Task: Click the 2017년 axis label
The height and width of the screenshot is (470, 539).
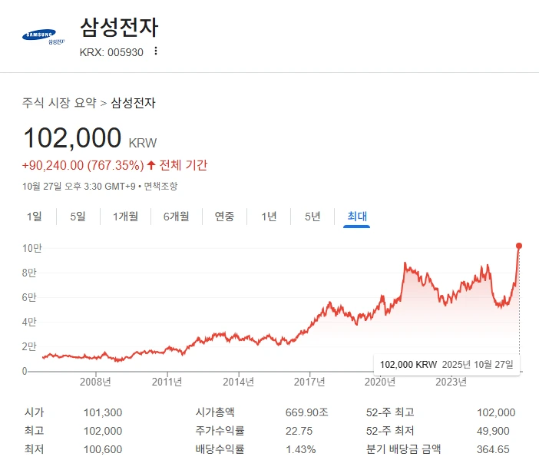Action: point(309,382)
